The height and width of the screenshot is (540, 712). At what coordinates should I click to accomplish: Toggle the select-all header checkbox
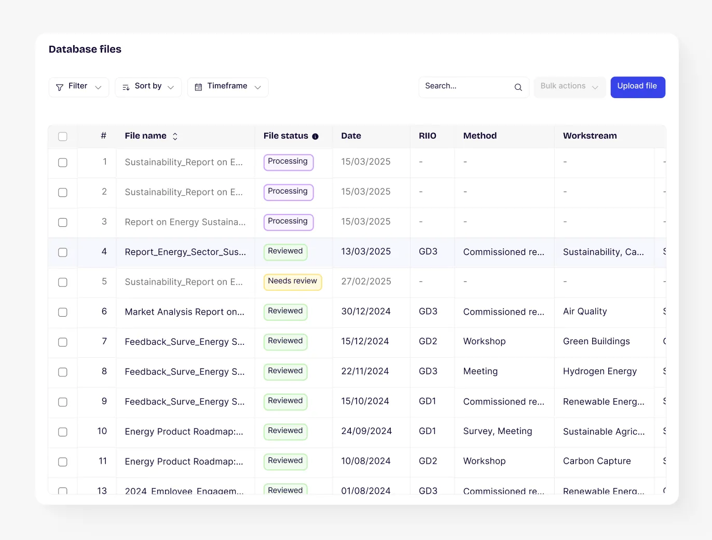coord(63,137)
